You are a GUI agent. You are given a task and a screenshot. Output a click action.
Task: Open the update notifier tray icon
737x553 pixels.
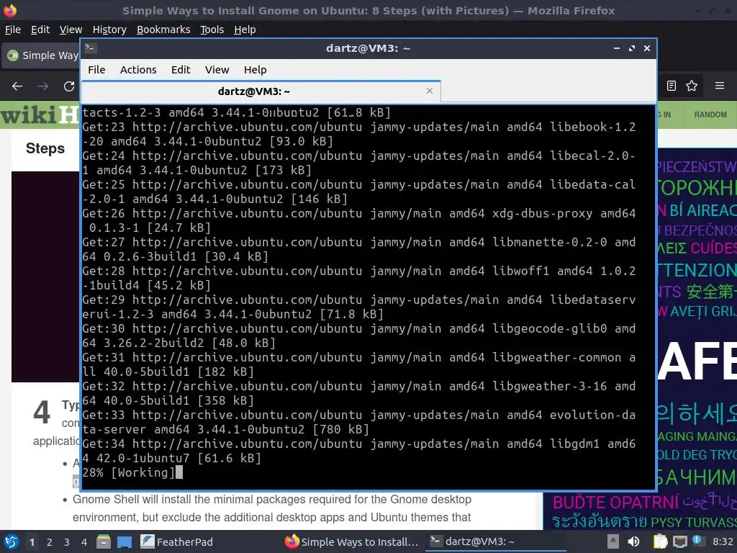point(697,541)
